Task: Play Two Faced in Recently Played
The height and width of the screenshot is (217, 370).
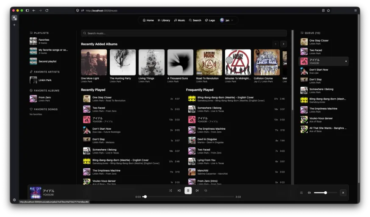Action: [x=131, y=109]
